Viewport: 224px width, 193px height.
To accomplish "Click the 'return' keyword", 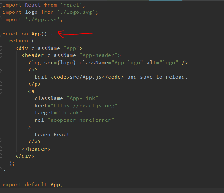I will [19, 41].
